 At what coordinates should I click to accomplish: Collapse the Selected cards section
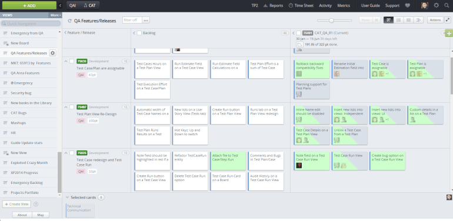tap(67, 197)
